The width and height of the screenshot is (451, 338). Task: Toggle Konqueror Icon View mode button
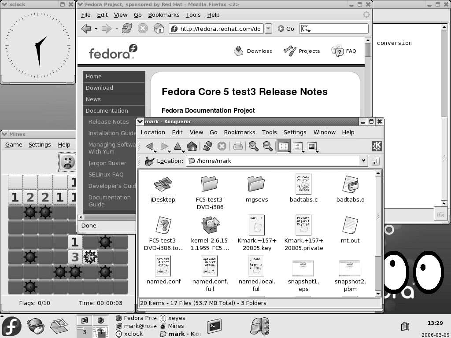[x=283, y=146]
